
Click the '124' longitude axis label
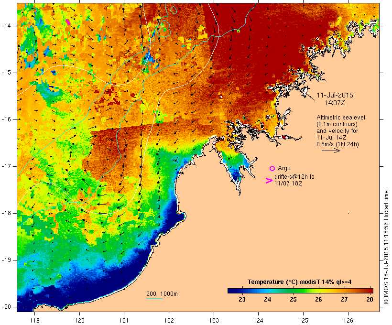[x=258, y=320]
